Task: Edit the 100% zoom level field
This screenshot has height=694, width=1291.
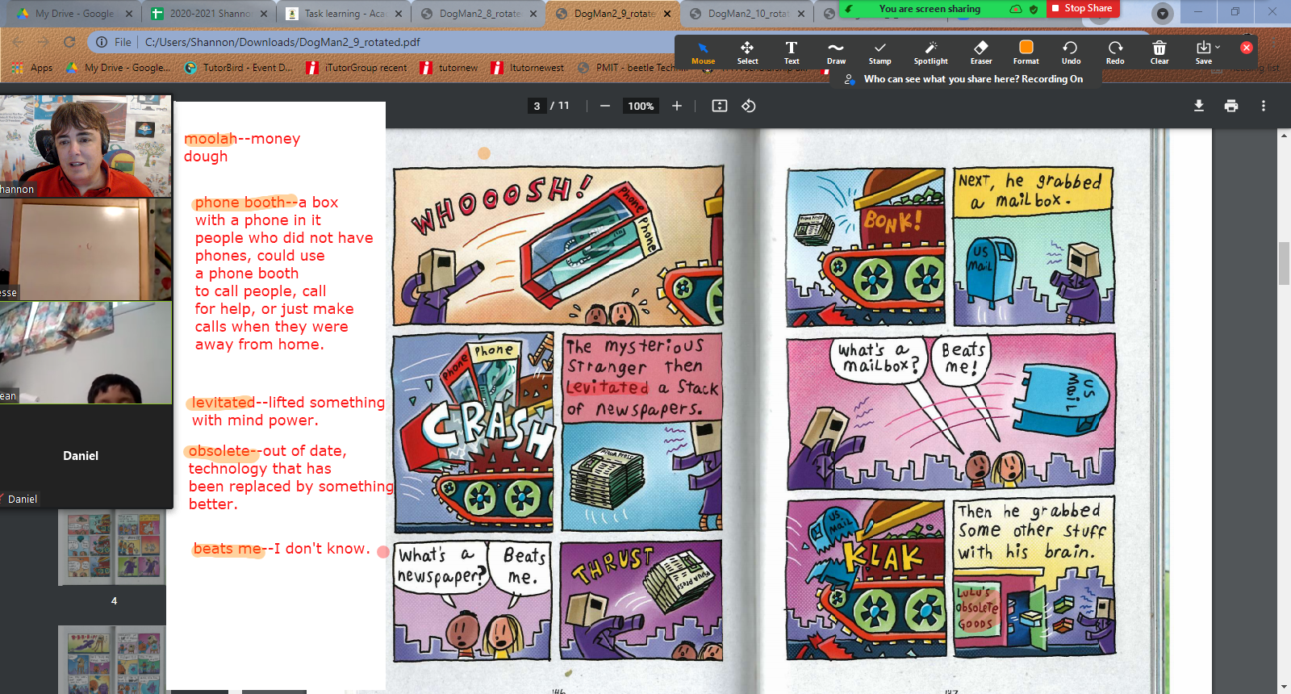Action: click(x=641, y=106)
